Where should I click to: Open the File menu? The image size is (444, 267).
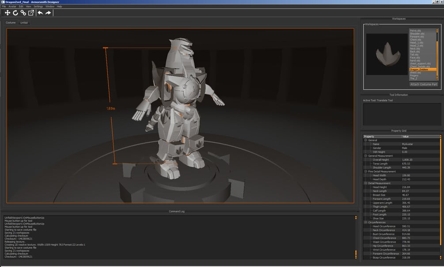[4, 7]
